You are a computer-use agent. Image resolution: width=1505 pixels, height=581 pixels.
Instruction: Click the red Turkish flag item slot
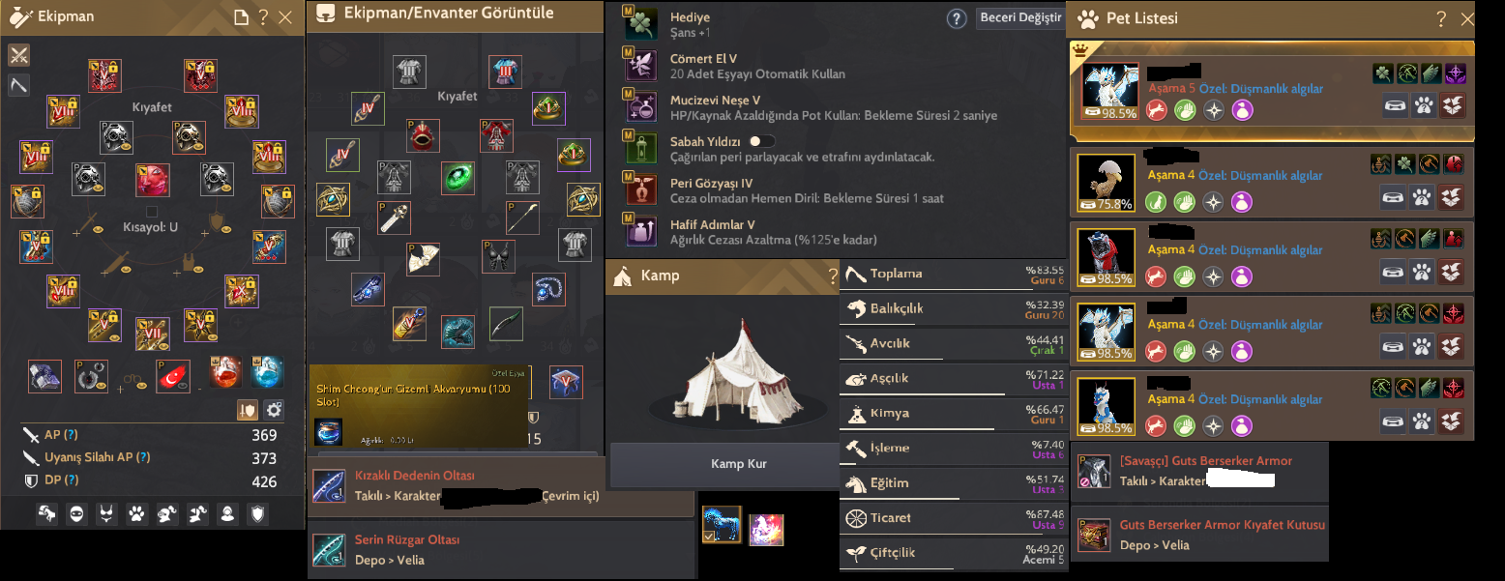pyautogui.click(x=173, y=376)
